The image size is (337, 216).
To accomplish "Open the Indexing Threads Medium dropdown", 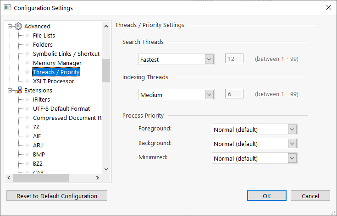I will [x=176, y=95].
